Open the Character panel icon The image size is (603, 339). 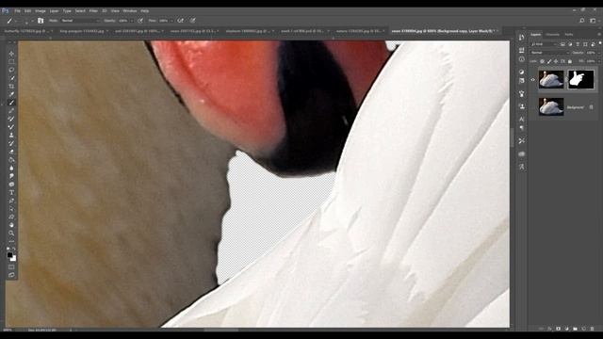pyautogui.click(x=521, y=120)
